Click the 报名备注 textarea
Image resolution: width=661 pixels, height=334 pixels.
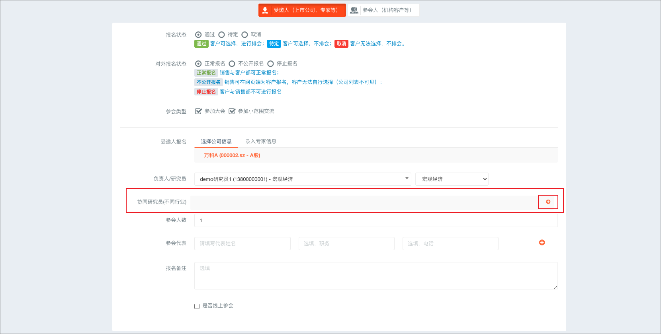376,276
